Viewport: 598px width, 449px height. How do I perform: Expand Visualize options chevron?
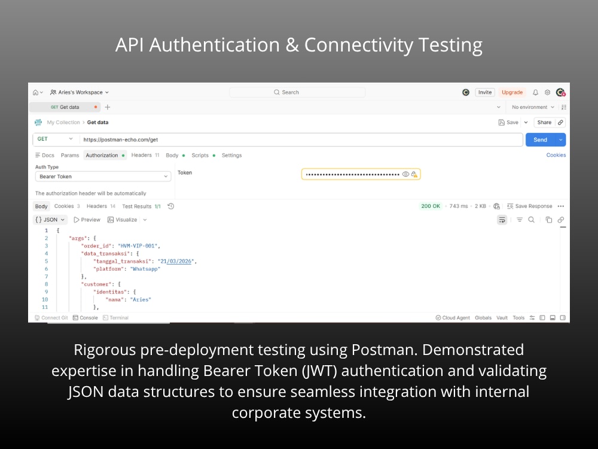[x=145, y=220]
